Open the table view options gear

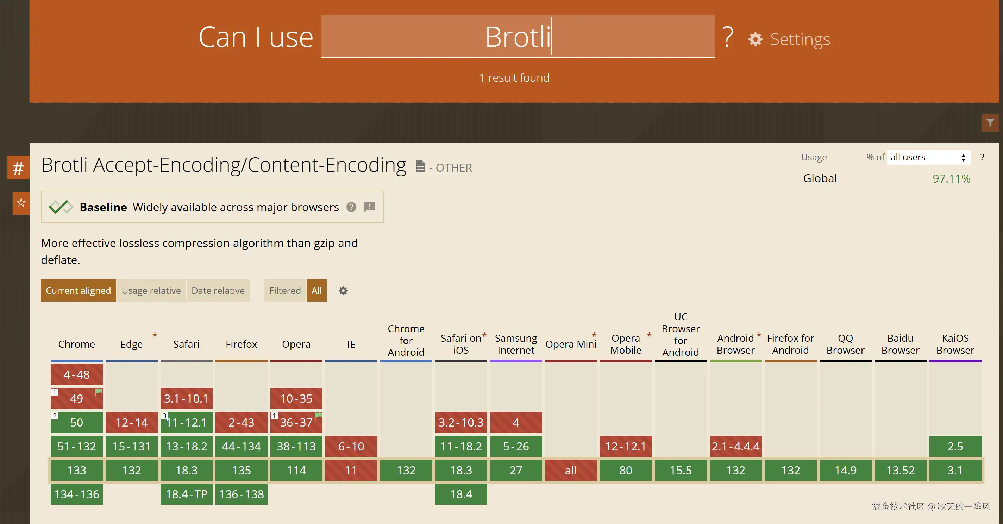pos(343,291)
